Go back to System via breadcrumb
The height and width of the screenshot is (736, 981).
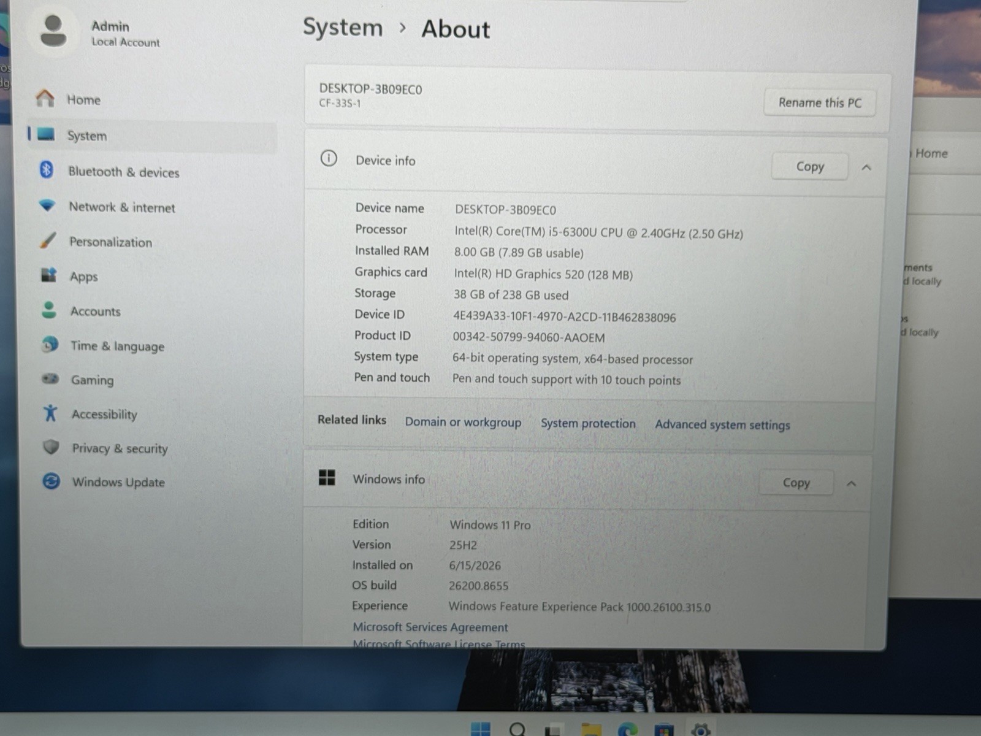343,28
